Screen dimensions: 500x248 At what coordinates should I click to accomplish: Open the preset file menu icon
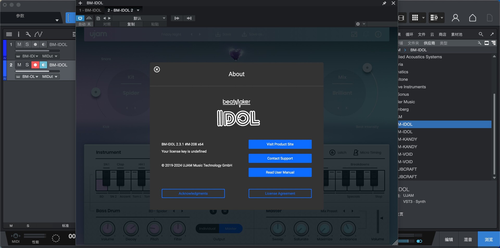(x=98, y=18)
